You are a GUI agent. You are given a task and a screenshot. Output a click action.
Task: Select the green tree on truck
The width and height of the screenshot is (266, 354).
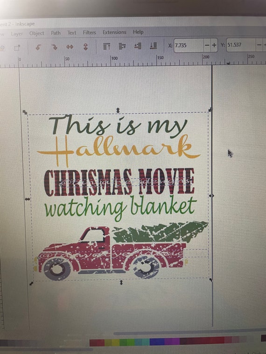pos(161,231)
